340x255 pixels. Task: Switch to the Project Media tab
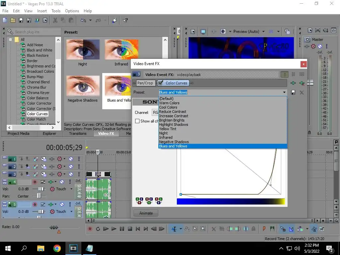19,133
